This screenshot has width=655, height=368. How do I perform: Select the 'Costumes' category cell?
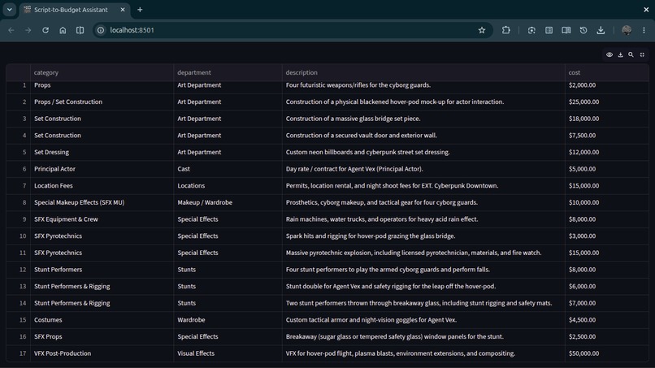point(102,319)
